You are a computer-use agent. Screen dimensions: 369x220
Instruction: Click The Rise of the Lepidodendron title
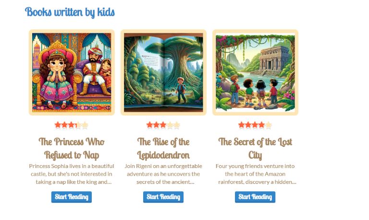(163, 148)
